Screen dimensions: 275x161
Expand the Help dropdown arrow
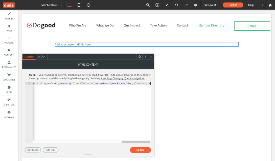click(x=263, y=5)
